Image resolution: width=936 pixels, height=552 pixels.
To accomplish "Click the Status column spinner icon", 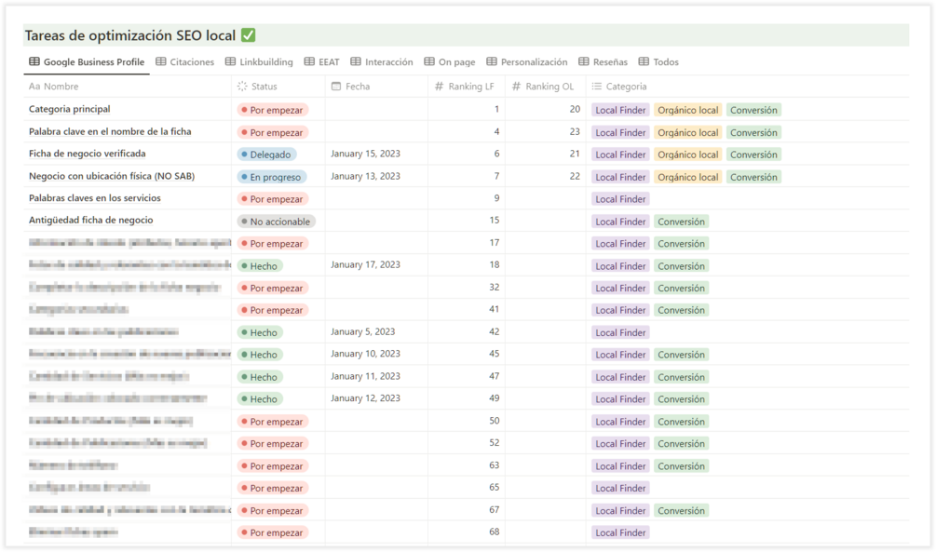I will 242,87.
